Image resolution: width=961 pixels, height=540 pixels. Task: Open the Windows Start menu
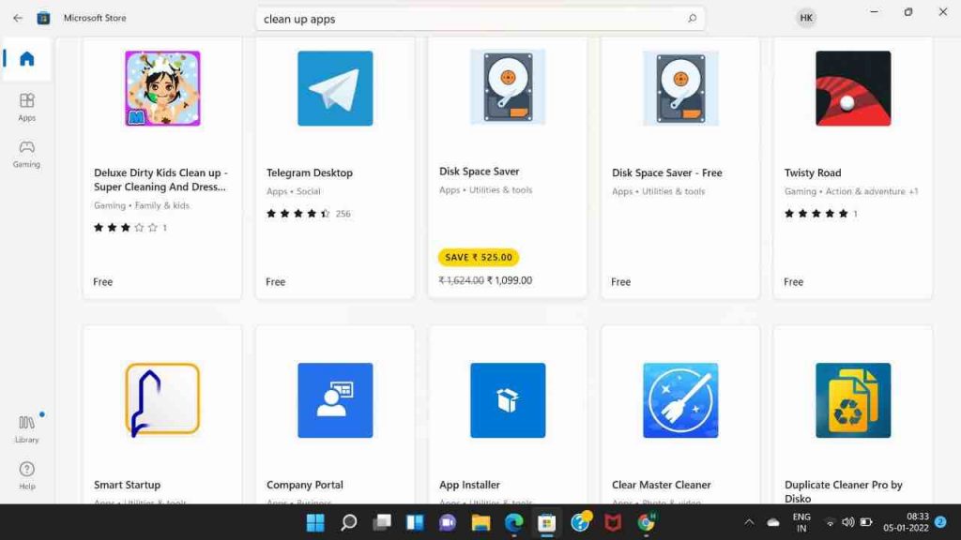pyautogui.click(x=315, y=523)
